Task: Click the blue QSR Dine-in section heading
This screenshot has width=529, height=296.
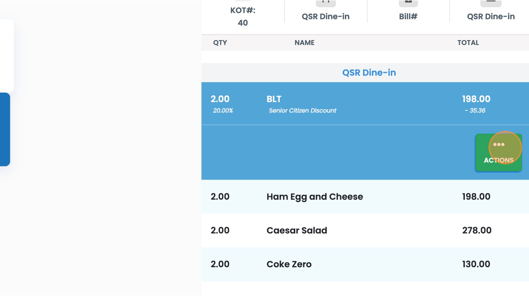Action: (369, 73)
